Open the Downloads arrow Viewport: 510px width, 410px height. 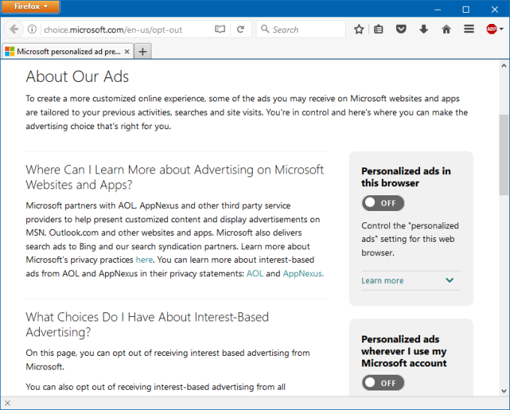click(424, 29)
